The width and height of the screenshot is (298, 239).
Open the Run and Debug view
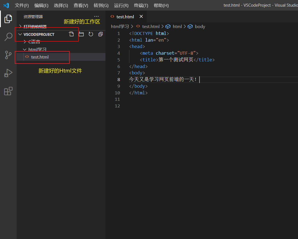[x=8, y=73]
